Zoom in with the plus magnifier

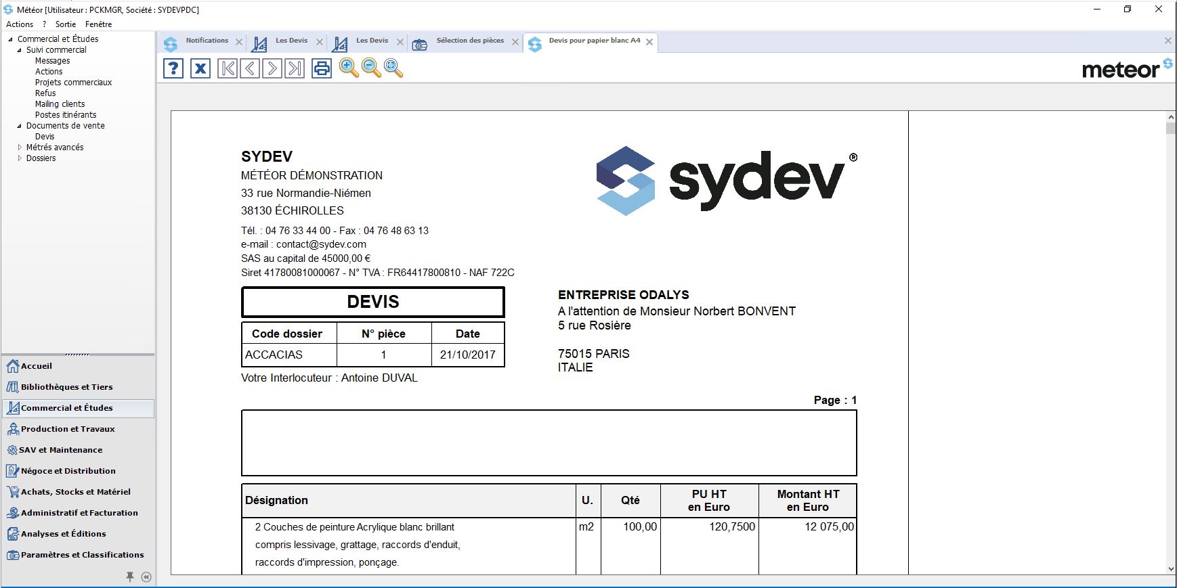pyautogui.click(x=349, y=68)
